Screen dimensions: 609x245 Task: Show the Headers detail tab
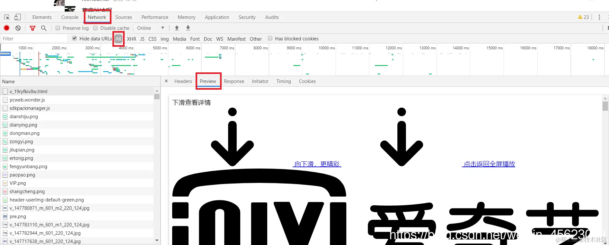click(x=183, y=81)
